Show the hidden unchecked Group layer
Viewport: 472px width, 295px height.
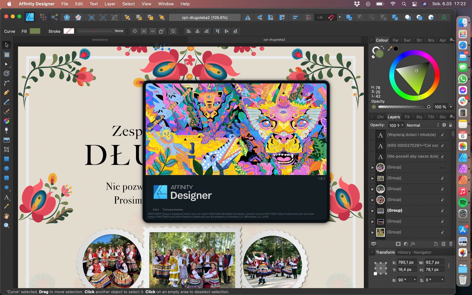tap(442, 167)
